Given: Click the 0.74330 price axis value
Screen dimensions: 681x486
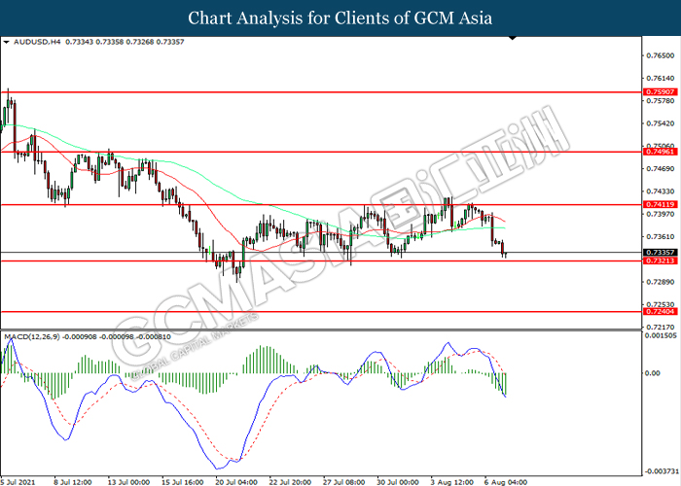Looking at the screenshot, I should [x=661, y=191].
